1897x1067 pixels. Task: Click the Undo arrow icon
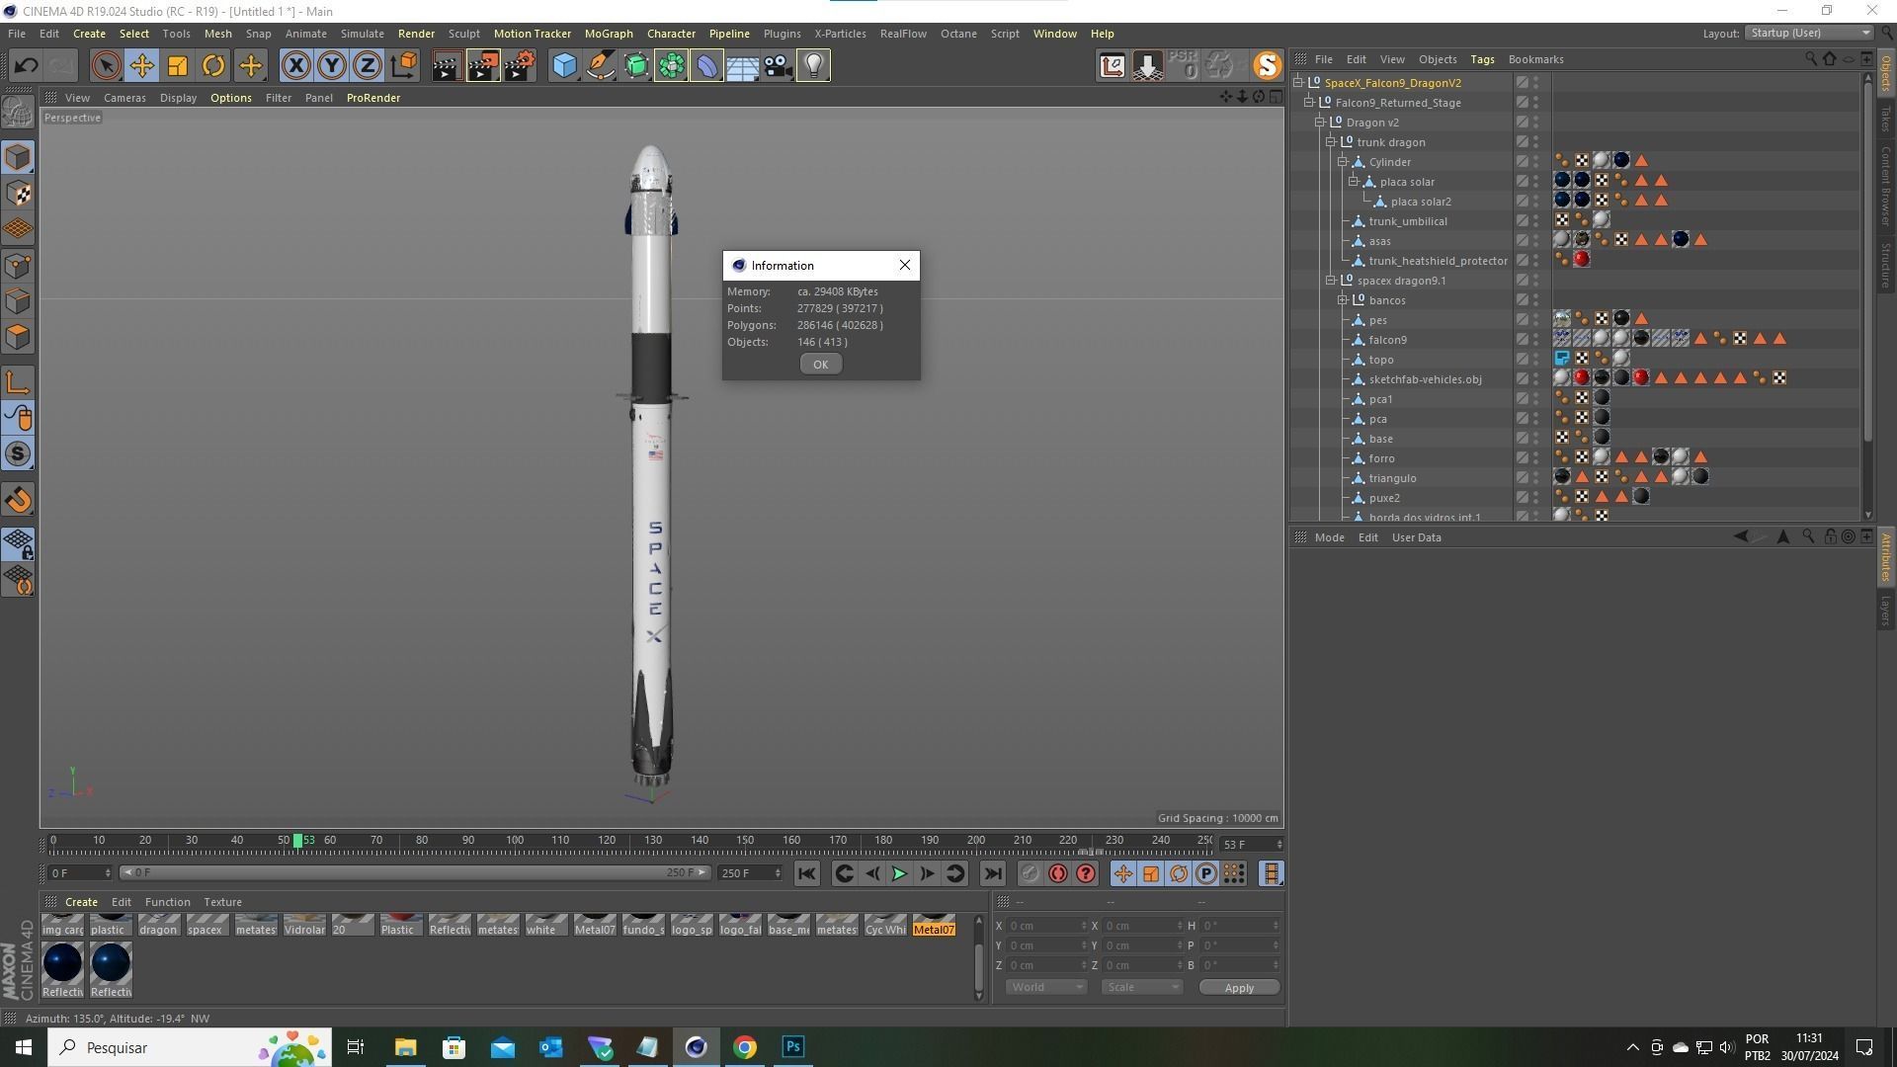pos(26,66)
